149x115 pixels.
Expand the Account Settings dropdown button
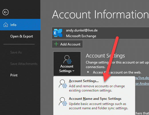tap(67, 64)
